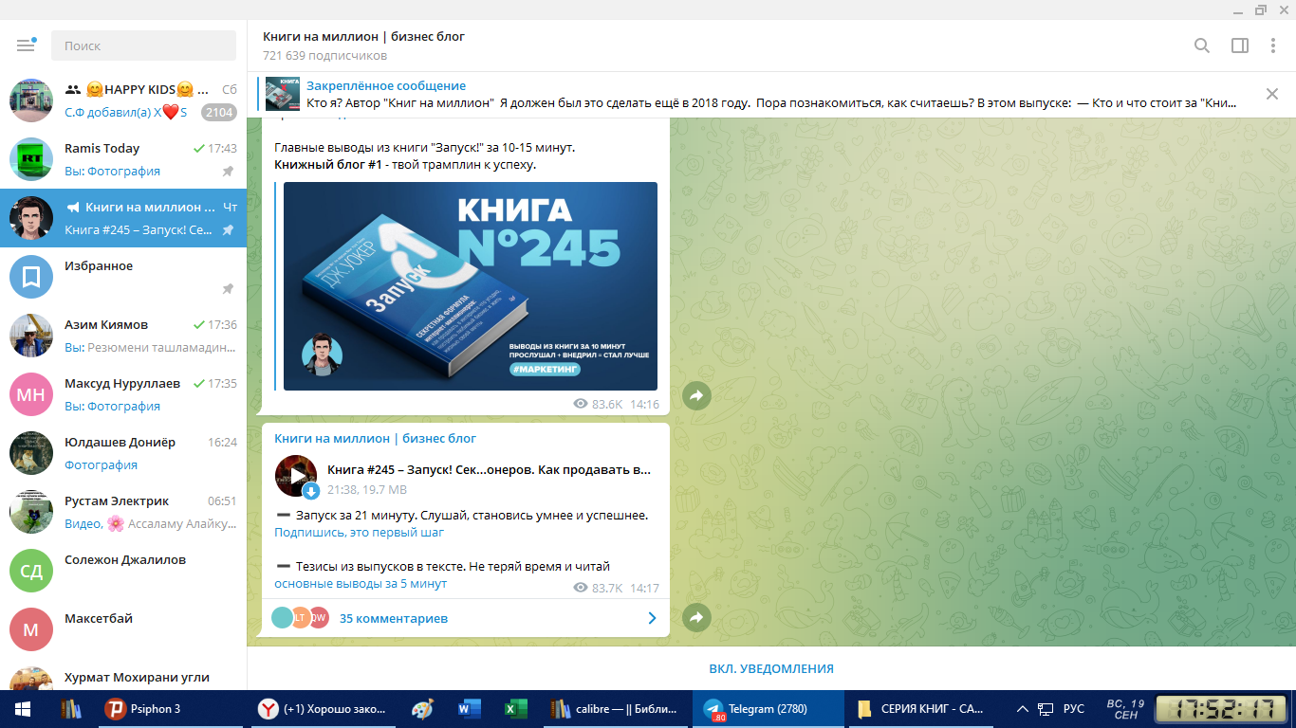Forward the Книга №245 image post
1296x728 pixels.
pyautogui.click(x=696, y=396)
